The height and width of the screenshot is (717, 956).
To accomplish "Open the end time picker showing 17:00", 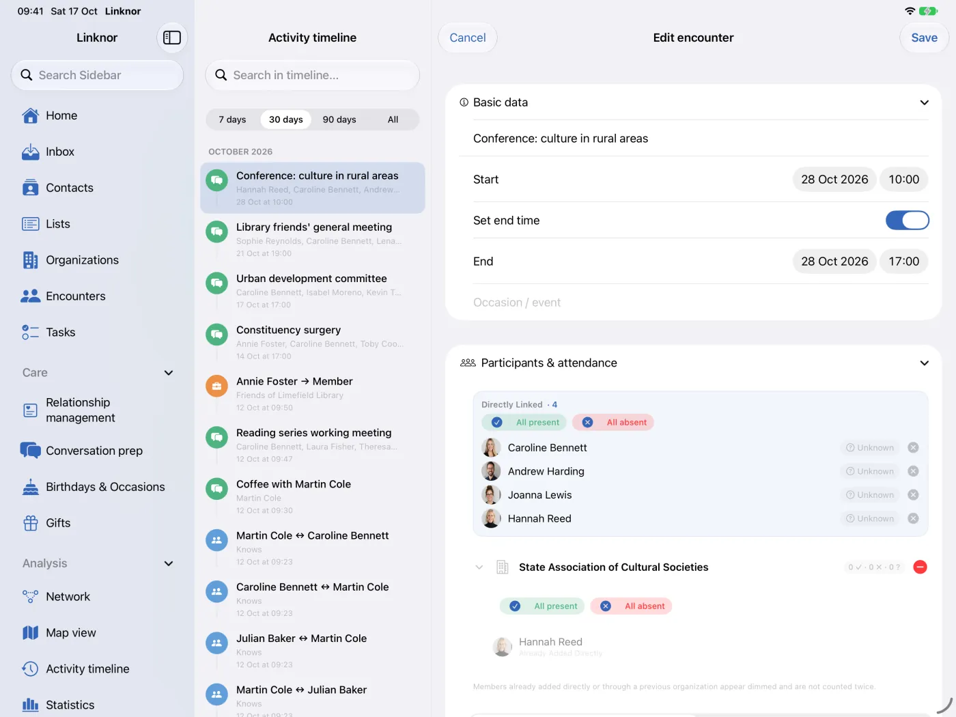I will point(903,262).
